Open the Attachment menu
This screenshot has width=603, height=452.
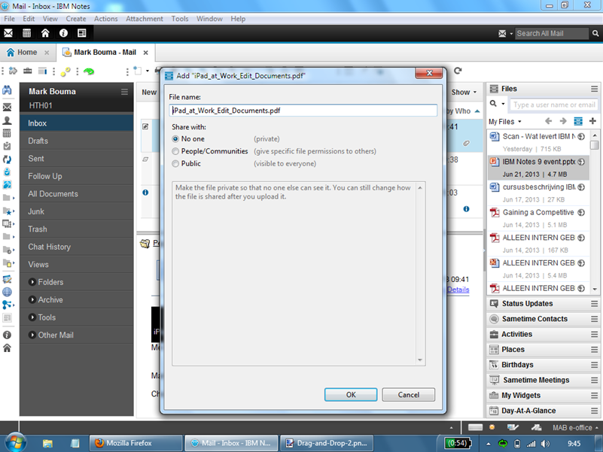click(x=145, y=19)
